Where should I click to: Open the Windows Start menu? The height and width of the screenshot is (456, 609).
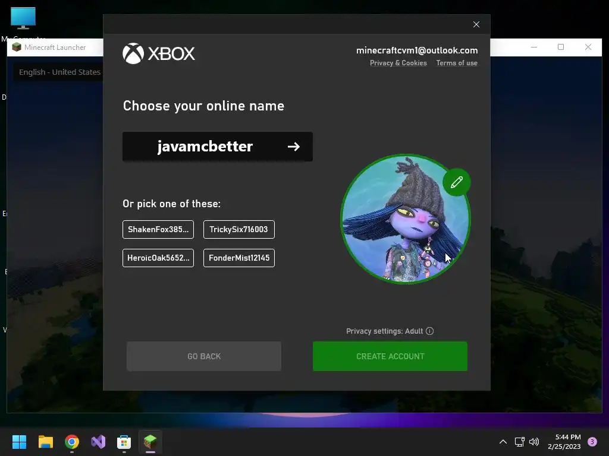tap(19, 442)
